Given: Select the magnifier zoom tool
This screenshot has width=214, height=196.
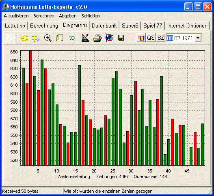Looking at the screenshot, I should tap(48, 38).
